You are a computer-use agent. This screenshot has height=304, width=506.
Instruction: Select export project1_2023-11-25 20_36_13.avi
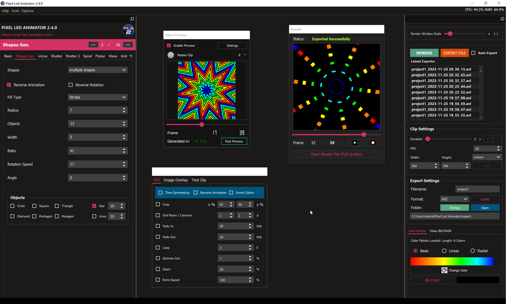(x=441, y=69)
